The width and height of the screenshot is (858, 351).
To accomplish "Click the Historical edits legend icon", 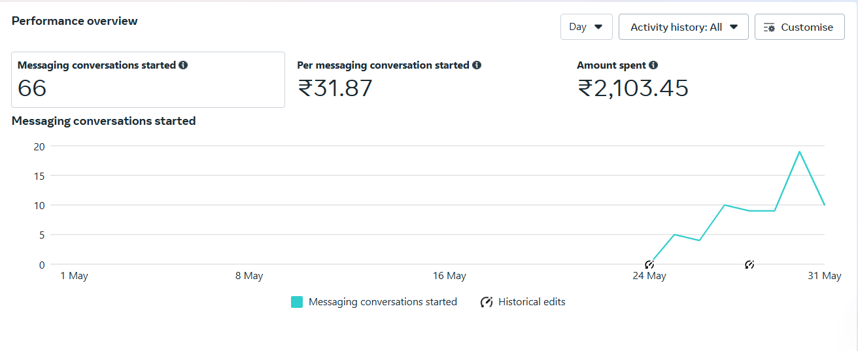I will click(487, 302).
